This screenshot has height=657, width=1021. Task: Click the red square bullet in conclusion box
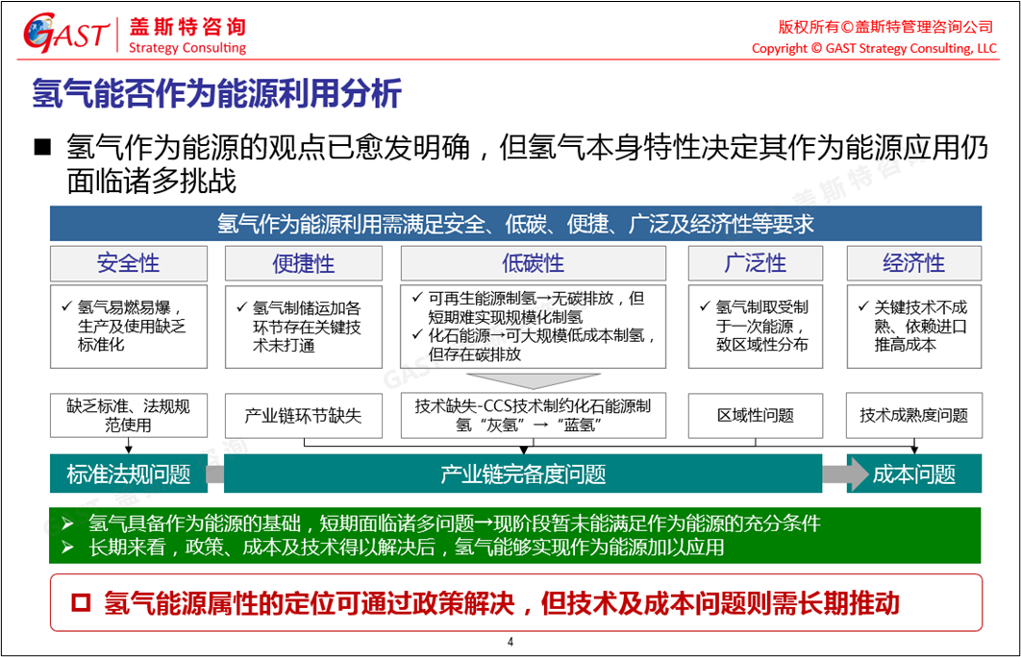coord(81,603)
